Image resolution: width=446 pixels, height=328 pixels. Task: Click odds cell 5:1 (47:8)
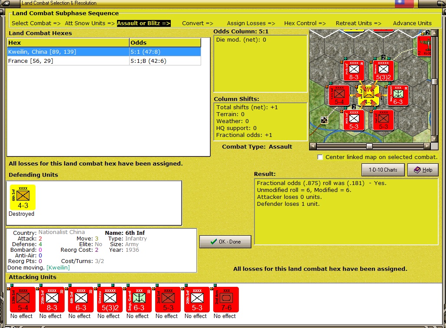[x=165, y=52]
